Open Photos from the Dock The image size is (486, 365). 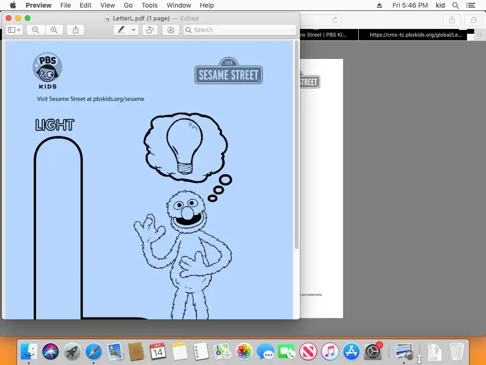[244, 351]
